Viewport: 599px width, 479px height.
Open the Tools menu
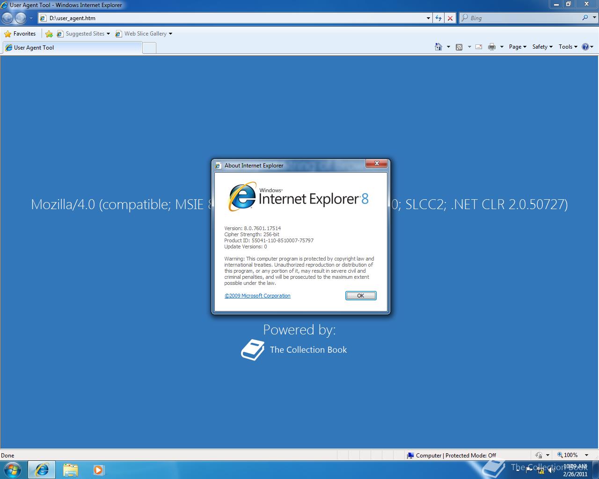point(568,47)
